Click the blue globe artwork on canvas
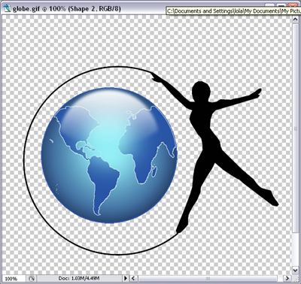 coord(109,156)
